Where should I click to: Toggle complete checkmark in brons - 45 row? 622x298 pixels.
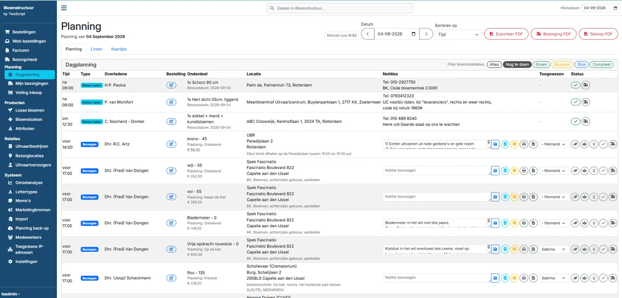click(603, 144)
